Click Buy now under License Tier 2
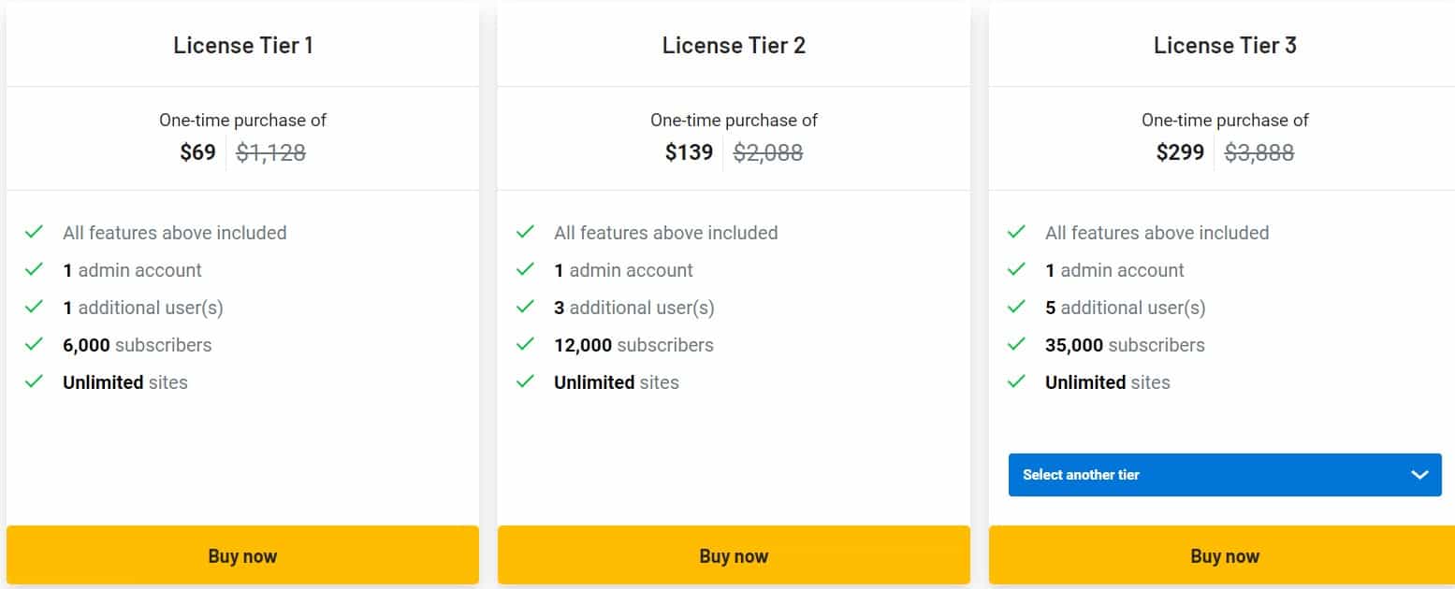Screen dimensions: 1455x589 [734, 555]
